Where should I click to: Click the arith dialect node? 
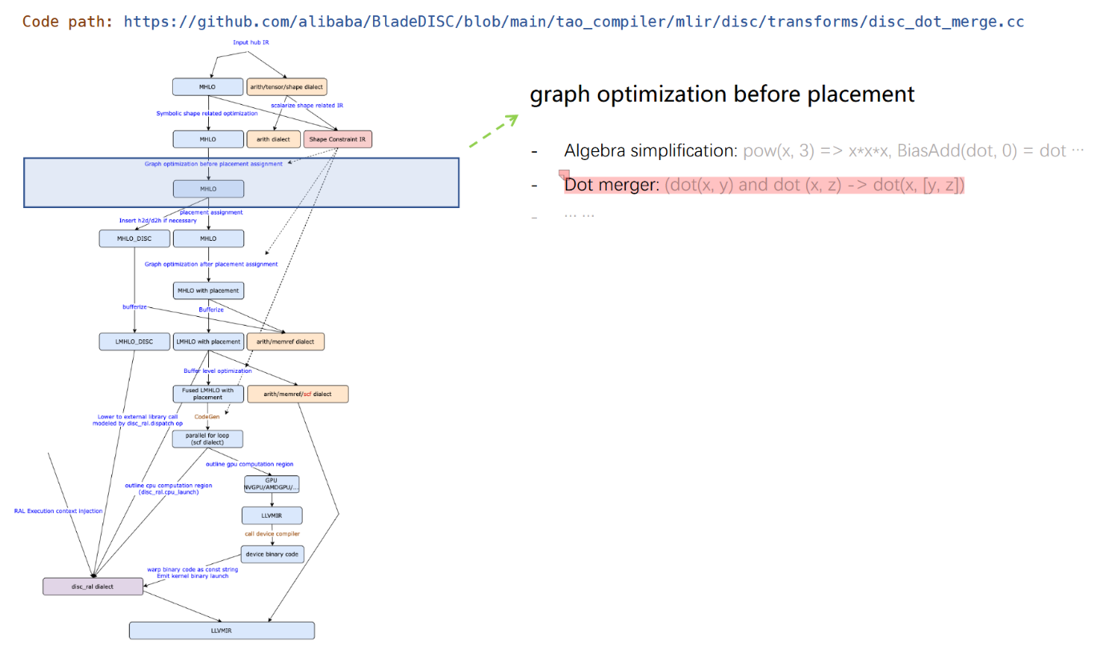click(x=273, y=139)
